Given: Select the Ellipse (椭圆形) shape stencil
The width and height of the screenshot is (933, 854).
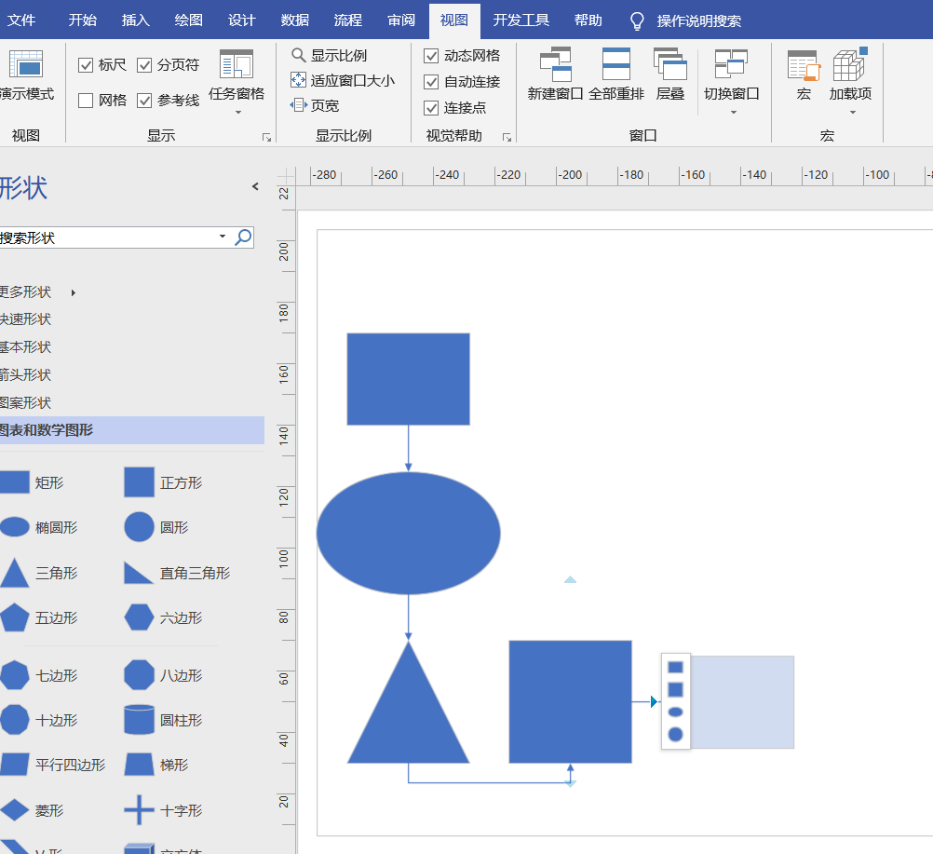Looking at the screenshot, I should click(39, 527).
